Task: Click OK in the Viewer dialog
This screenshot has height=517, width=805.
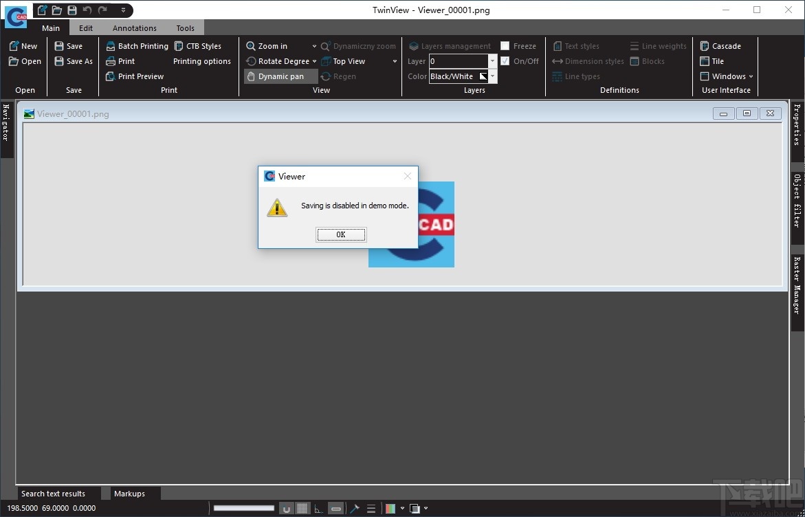Action: pyautogui.click(x=341, y=234)
